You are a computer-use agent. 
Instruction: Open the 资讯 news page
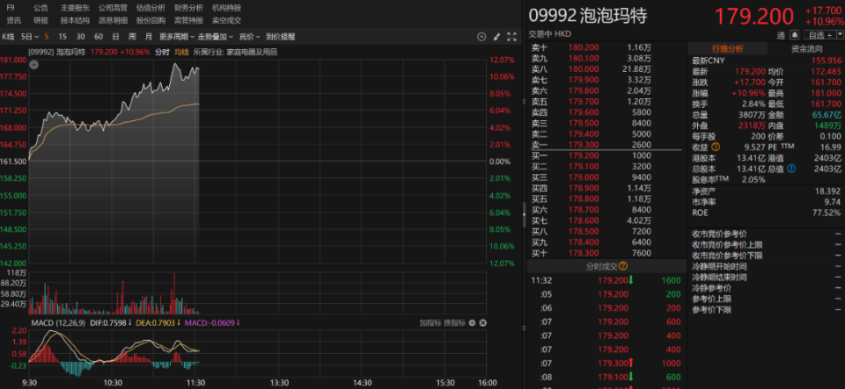(x=13, y=21)
